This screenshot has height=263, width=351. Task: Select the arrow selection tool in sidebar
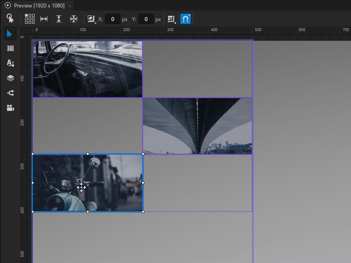(10, 33)
